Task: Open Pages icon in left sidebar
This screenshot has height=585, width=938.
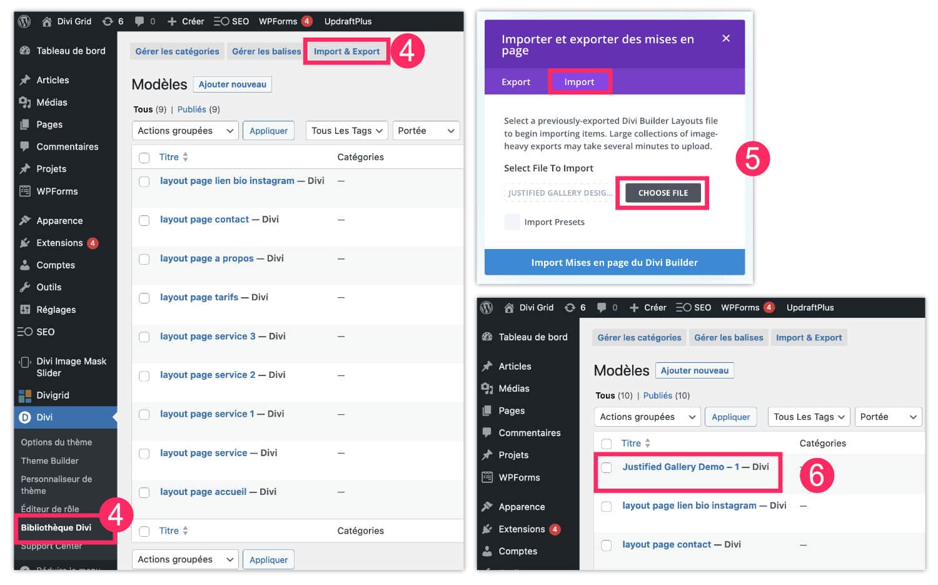Action: pyautogui.click(x=25, y=125)
